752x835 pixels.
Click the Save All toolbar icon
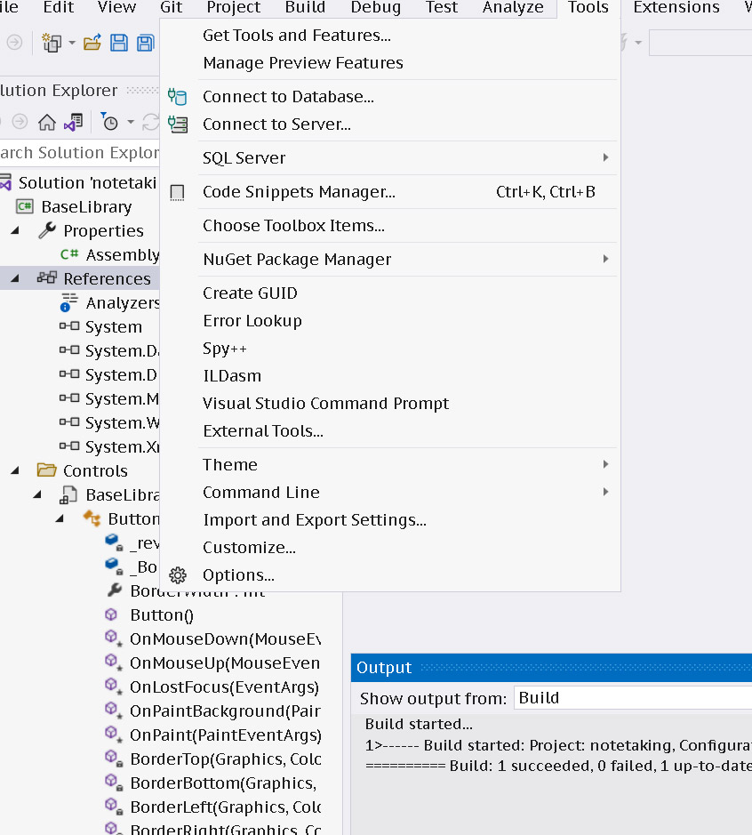[x=145, y=43]
